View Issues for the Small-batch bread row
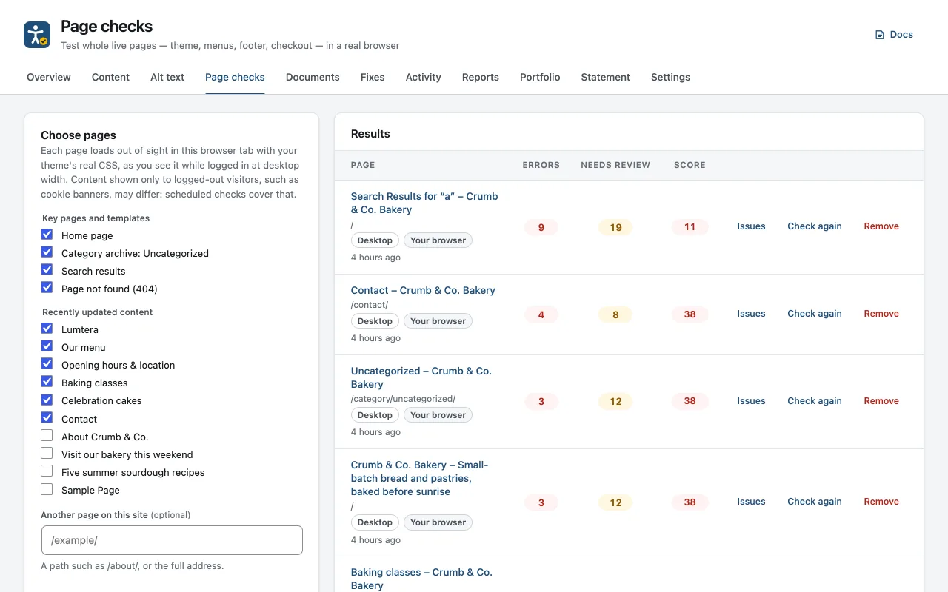Image resolution: width=948 pixels, height=592 pixels. click(751, 502)
